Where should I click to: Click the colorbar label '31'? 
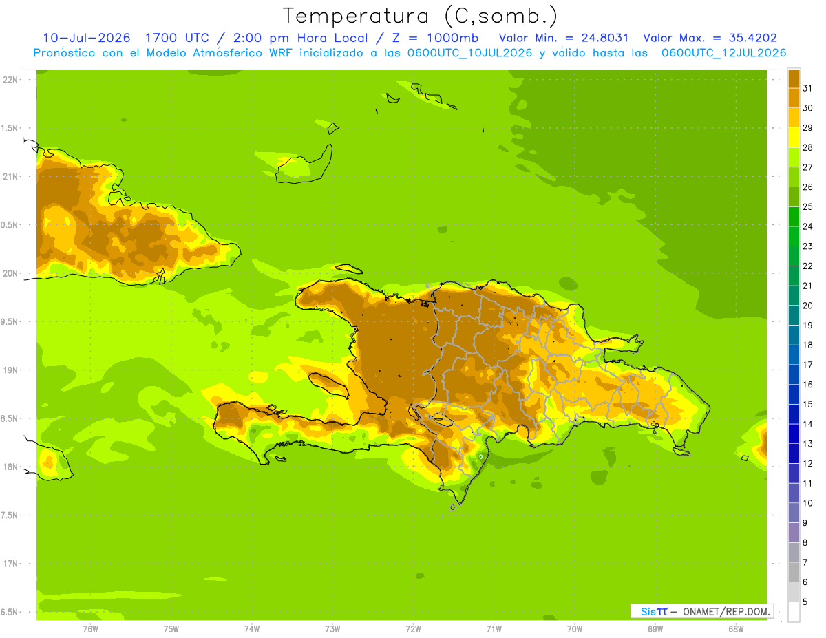click(x=807, y=87)
